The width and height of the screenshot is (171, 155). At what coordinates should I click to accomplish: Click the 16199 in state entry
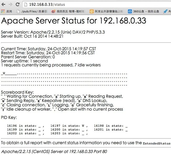(24, 130)
